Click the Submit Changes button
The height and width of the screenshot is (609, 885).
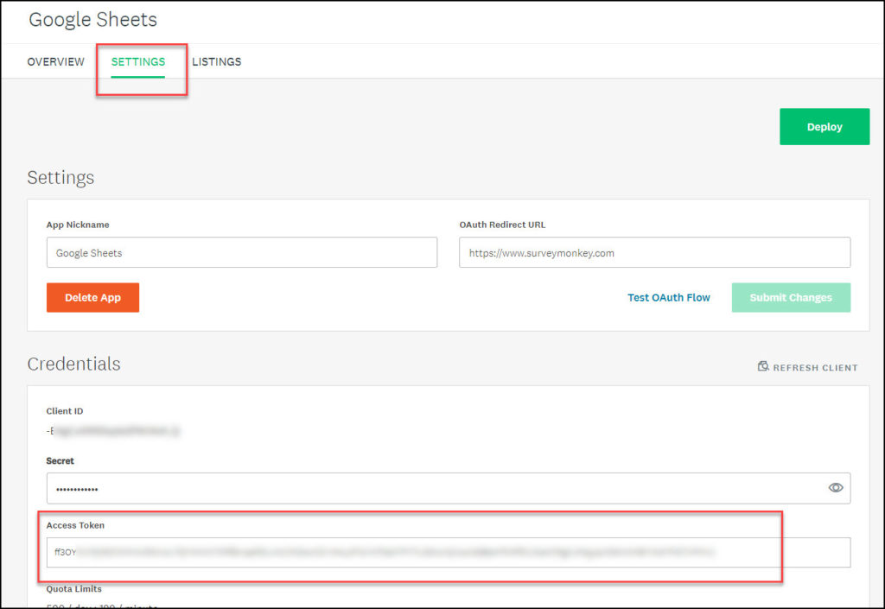(x=791, y=297)
